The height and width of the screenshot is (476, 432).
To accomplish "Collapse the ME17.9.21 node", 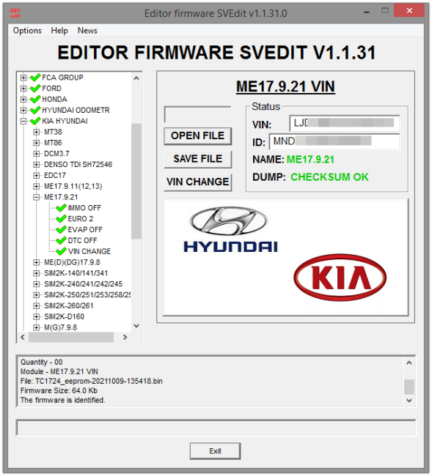I will [36, 197].
